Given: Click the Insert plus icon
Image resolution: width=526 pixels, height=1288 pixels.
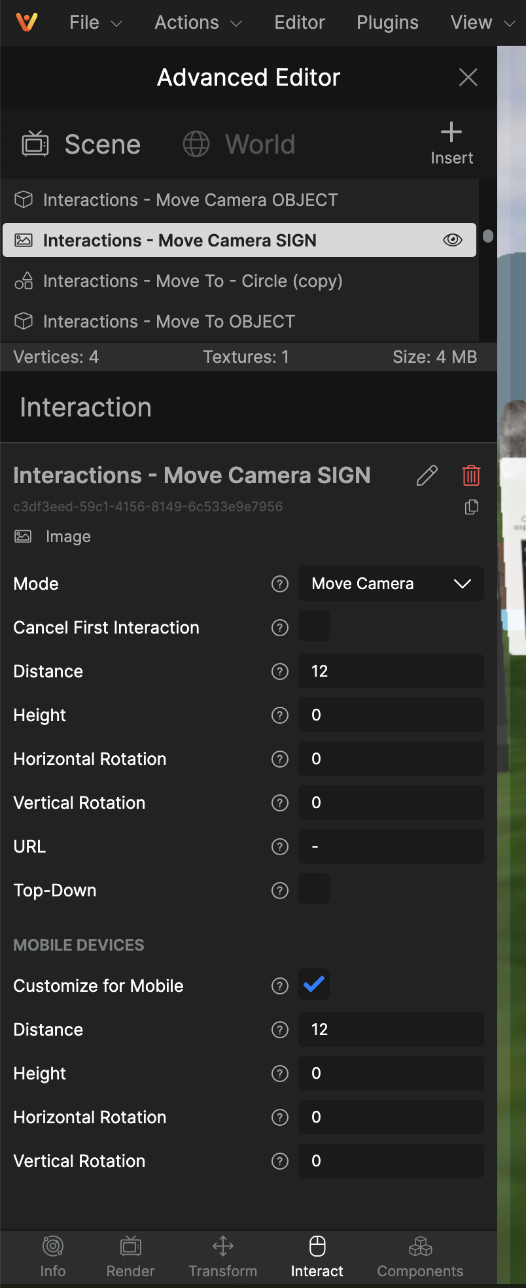Looking at the screenshot, I should pos(451,132).
